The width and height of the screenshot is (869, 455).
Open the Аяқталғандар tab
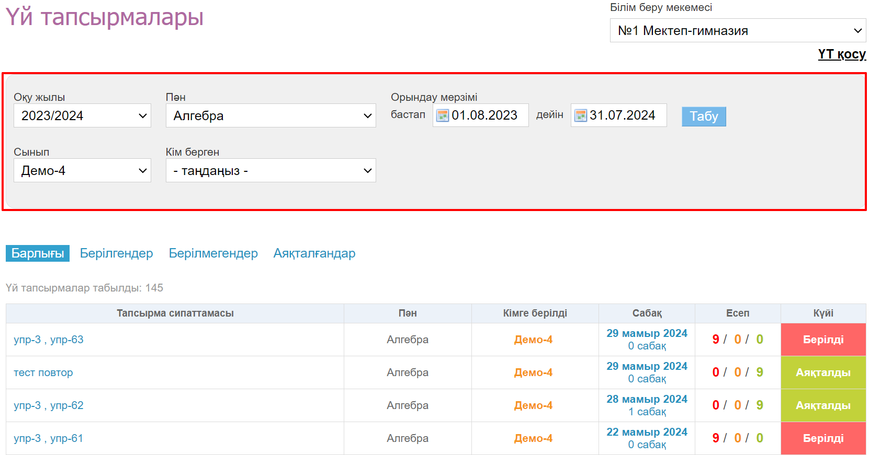[314, 253]
